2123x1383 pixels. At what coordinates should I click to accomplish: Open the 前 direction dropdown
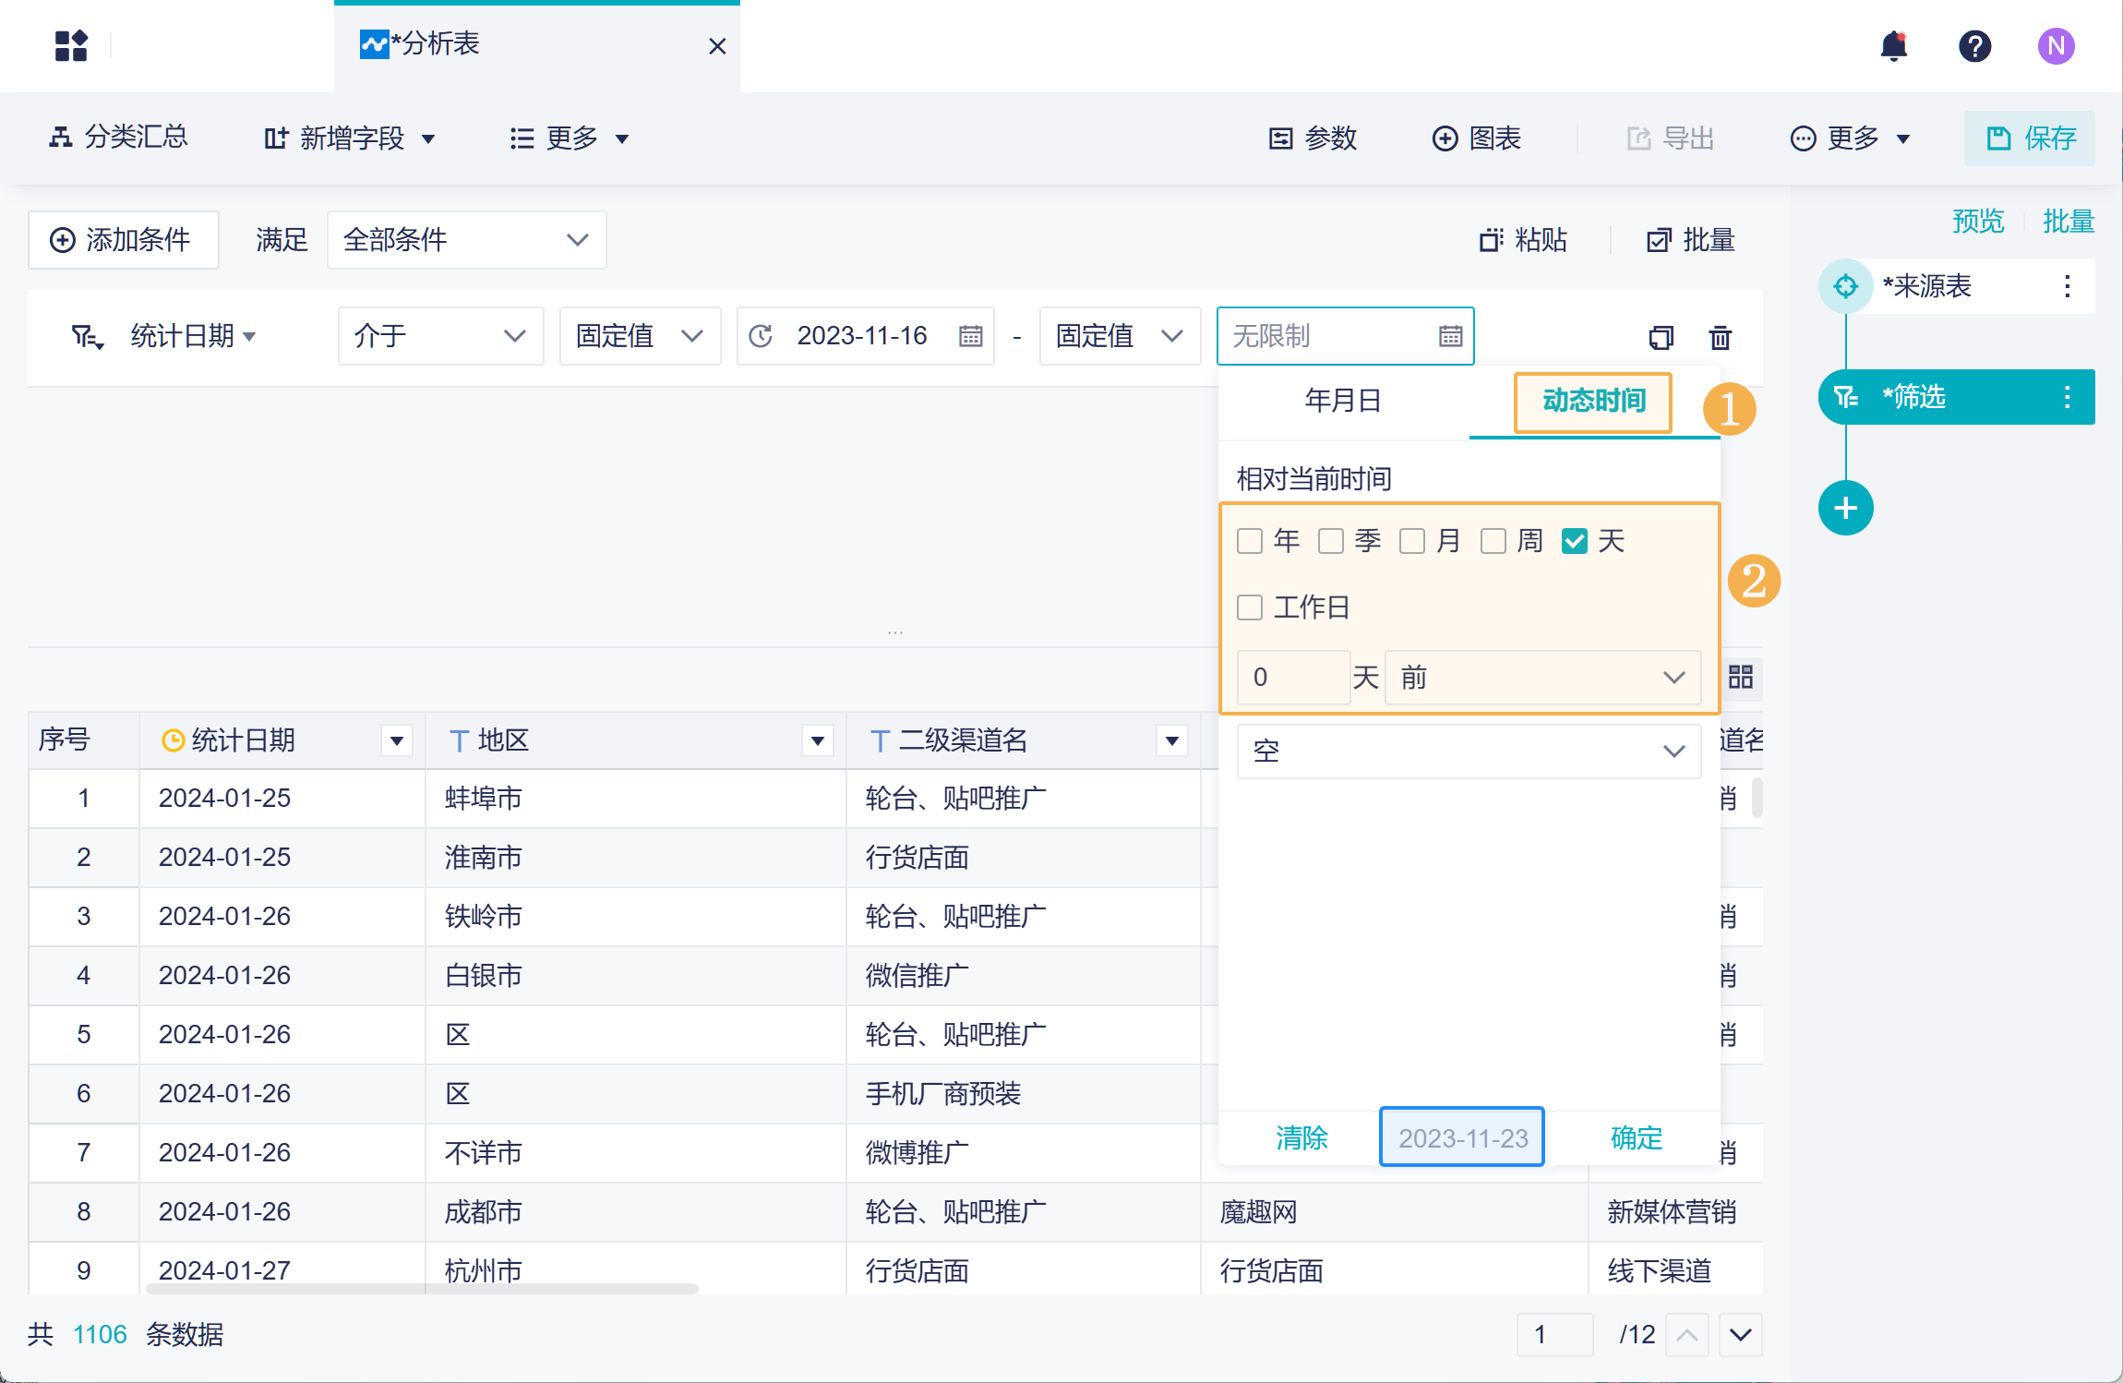click(1541, 678)
